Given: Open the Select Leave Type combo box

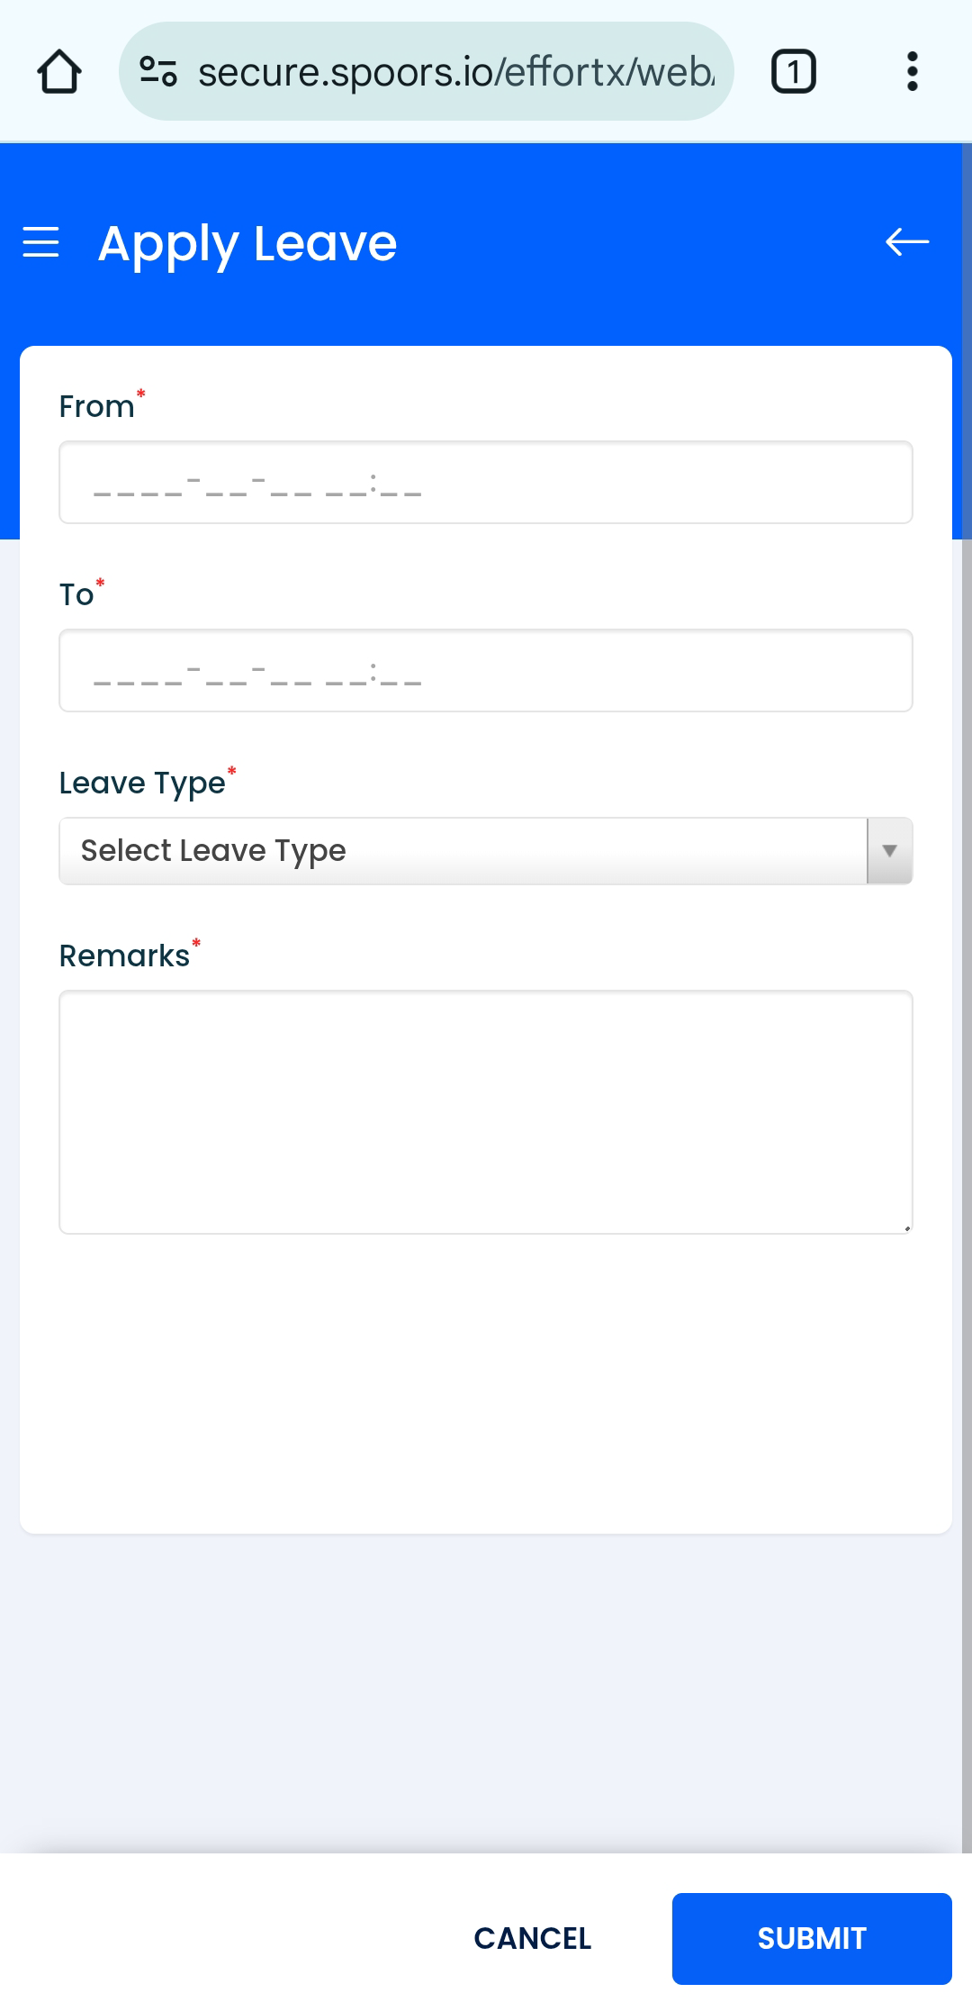Looking at the screenshot, I should tap(463, 851).
